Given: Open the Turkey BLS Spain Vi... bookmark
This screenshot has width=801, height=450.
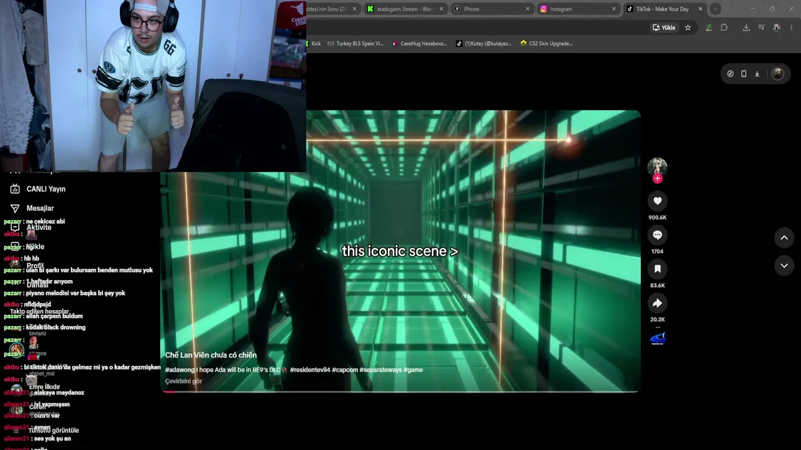Looking at the screenshot, I should (355, 44).
